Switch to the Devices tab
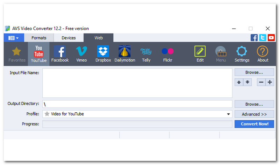Screen dimensions: 280x165 point(69,38)
